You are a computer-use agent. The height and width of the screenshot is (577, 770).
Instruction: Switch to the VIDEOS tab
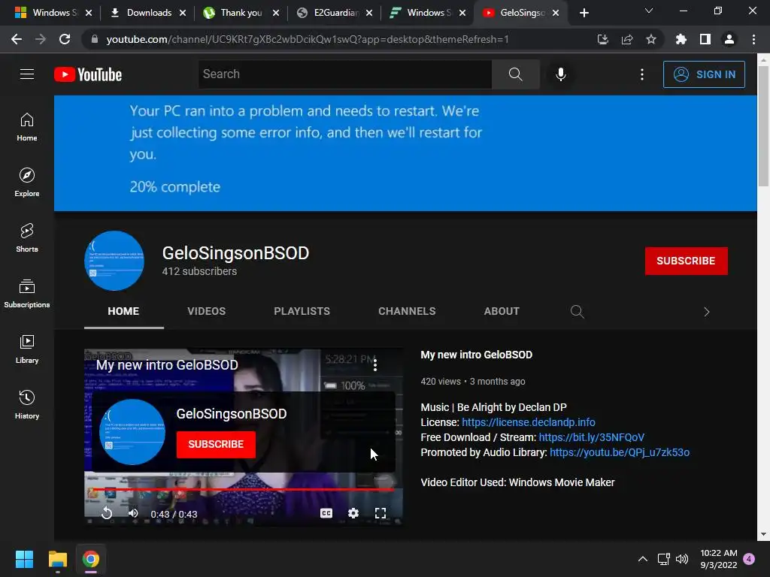(206, 311)
